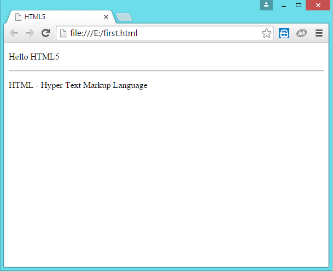Click the Hello HTML5 text

34,57
